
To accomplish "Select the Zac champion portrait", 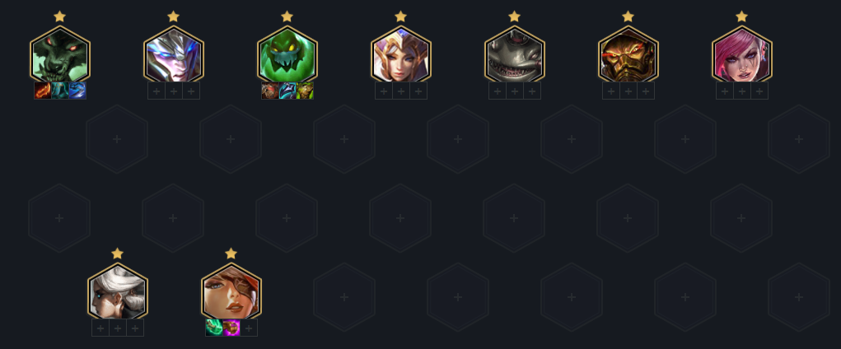I will pos(287,55).
